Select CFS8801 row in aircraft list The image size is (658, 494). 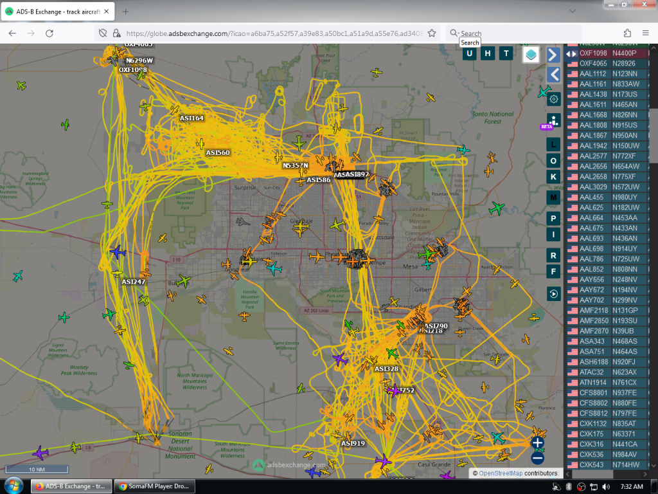[x=607, y=393]
